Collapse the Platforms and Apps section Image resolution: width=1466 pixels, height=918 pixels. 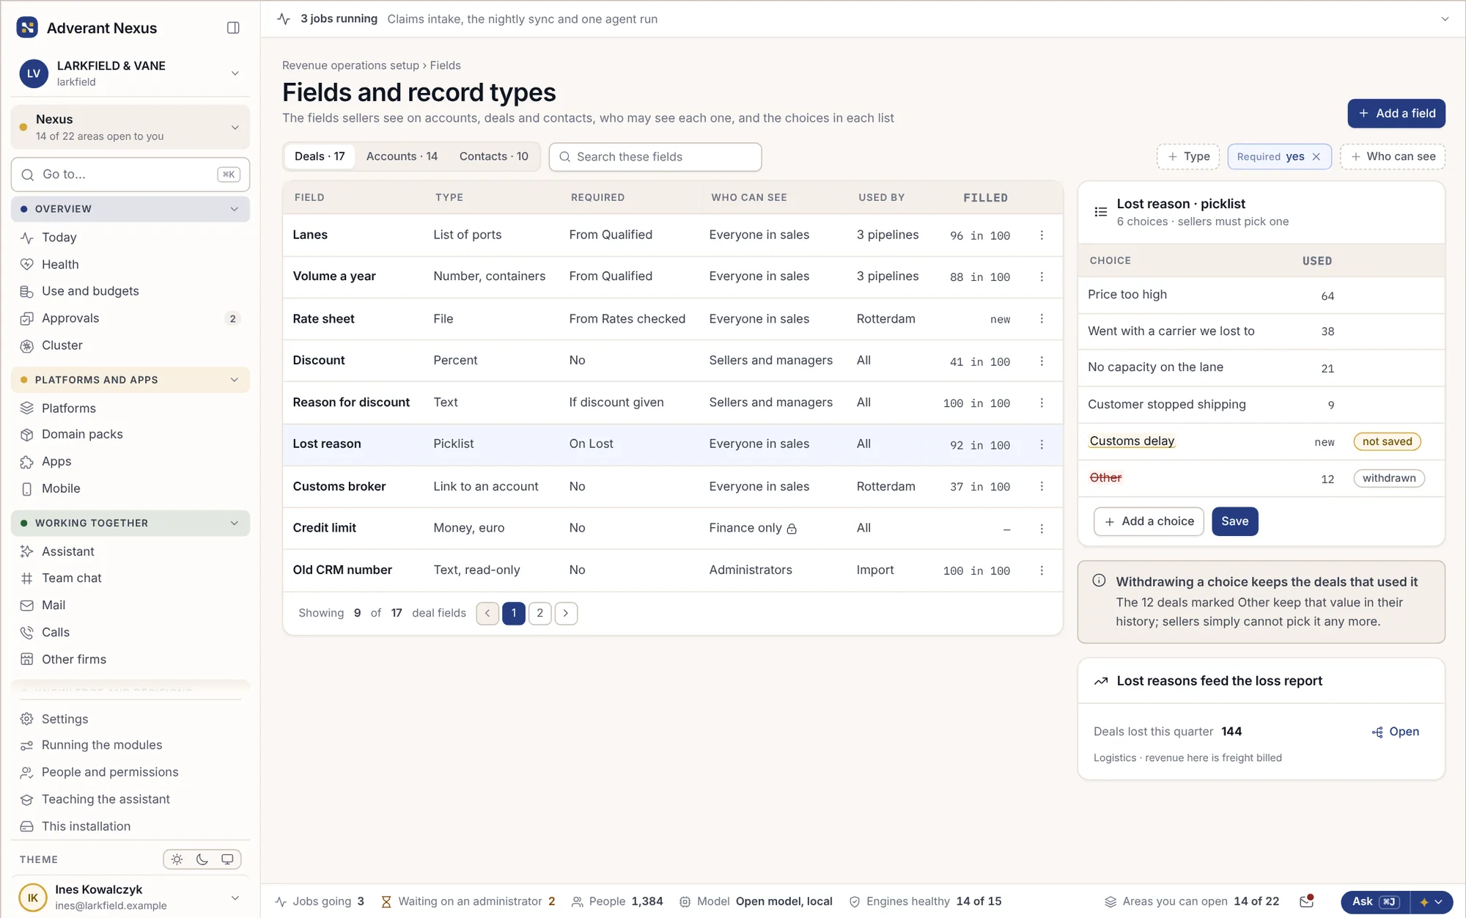pos(130,380)
